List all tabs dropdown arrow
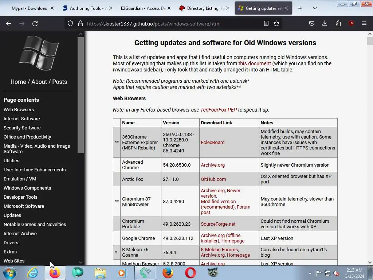373x280 pixels. coord(314,8)
